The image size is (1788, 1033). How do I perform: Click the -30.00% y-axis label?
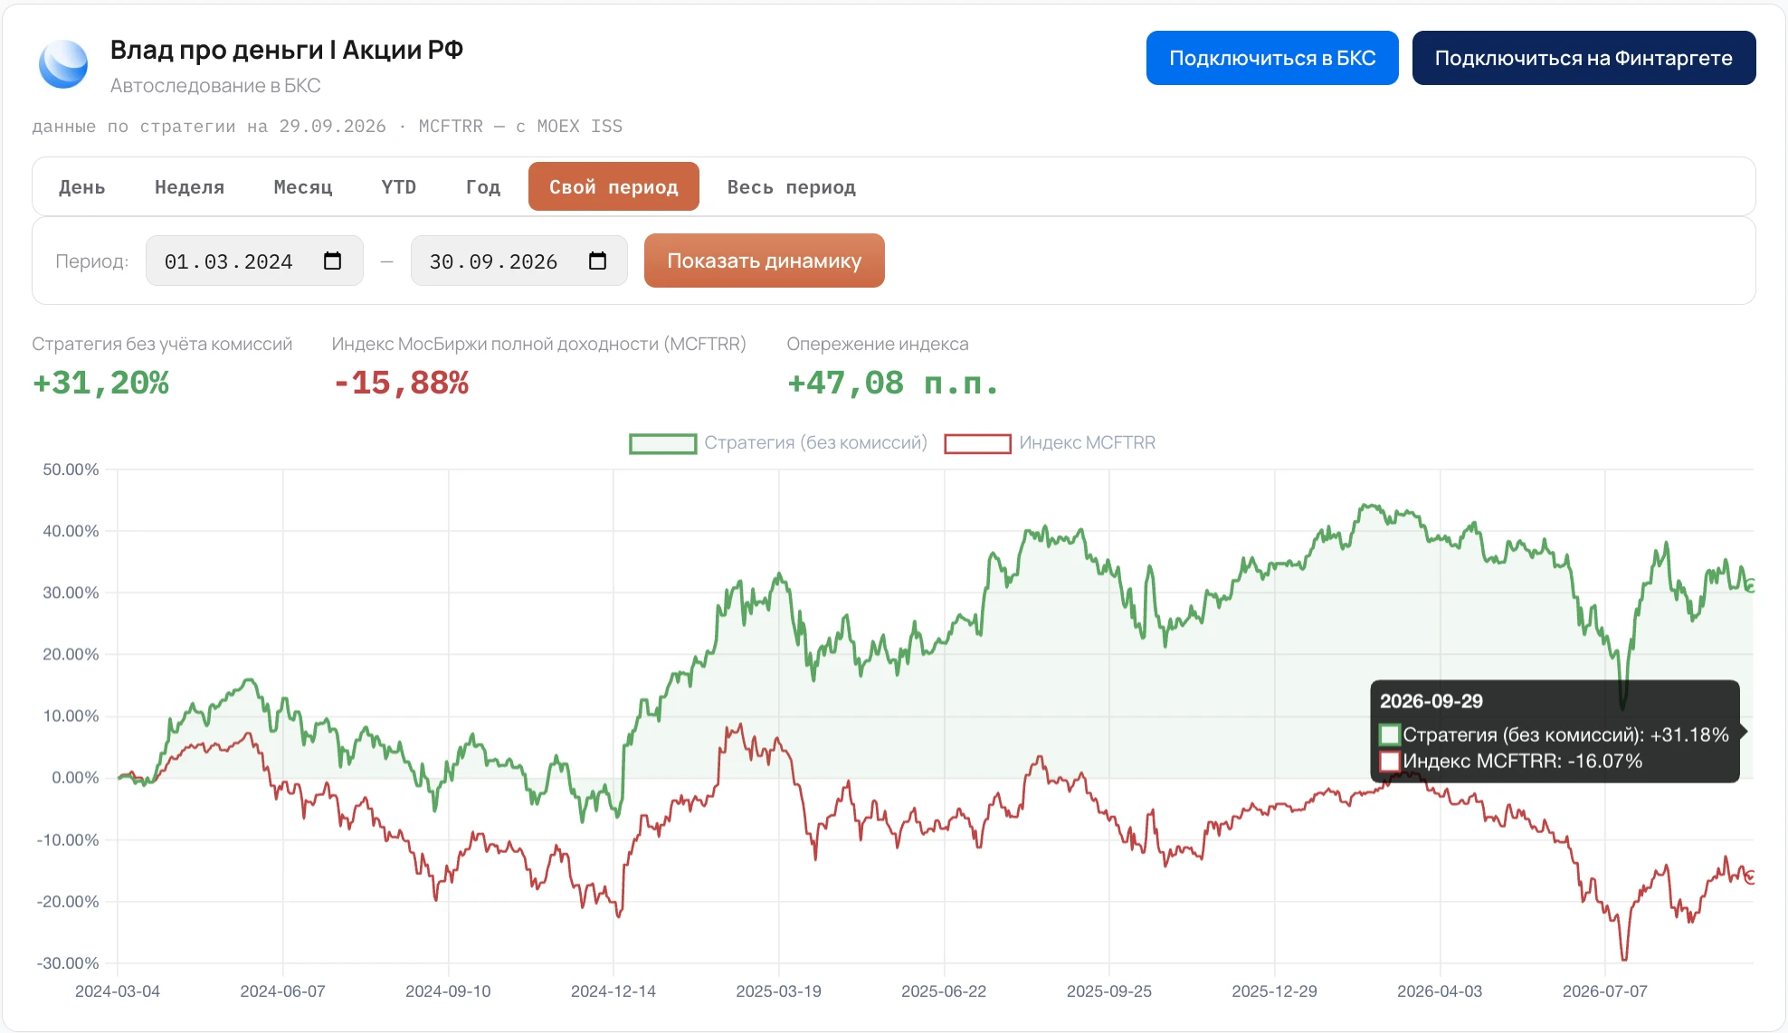pyautogui.click(x=68, y=963)
